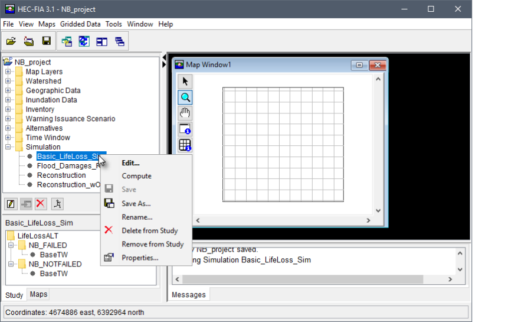This screenshot has width=531, height=322.
Task: Select the Flood_Damages simulation item
Action: pyautogui.click(x=69, y=166)
